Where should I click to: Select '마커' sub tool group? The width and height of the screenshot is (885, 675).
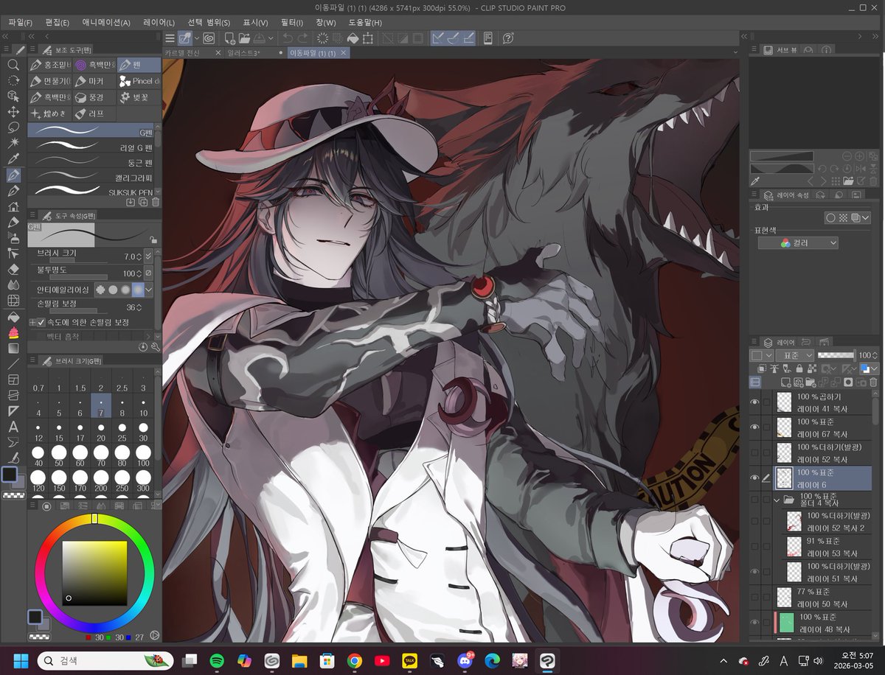point(94,81)
